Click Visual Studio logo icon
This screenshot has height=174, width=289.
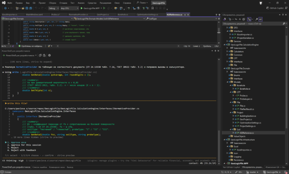3,3
